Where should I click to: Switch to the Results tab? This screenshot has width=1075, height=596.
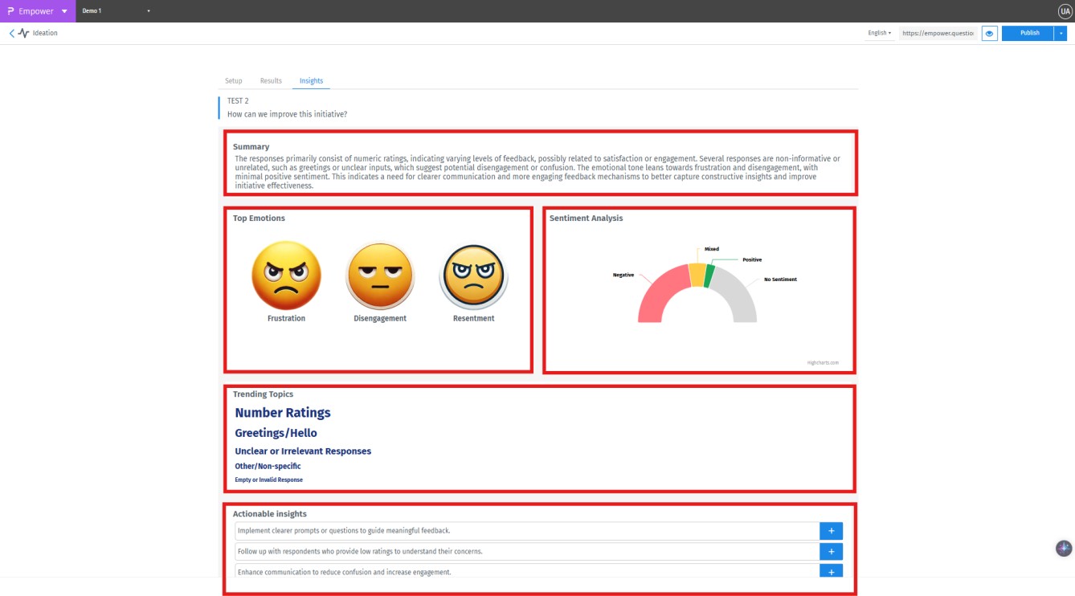coord(270,80)
